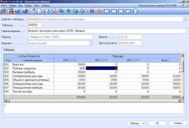Save with the floppy disk icon
Screen dimensions: 189x128
pos(47,11)
